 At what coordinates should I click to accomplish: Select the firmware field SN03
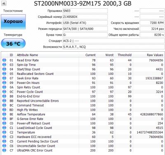click(x=85, y=11)
